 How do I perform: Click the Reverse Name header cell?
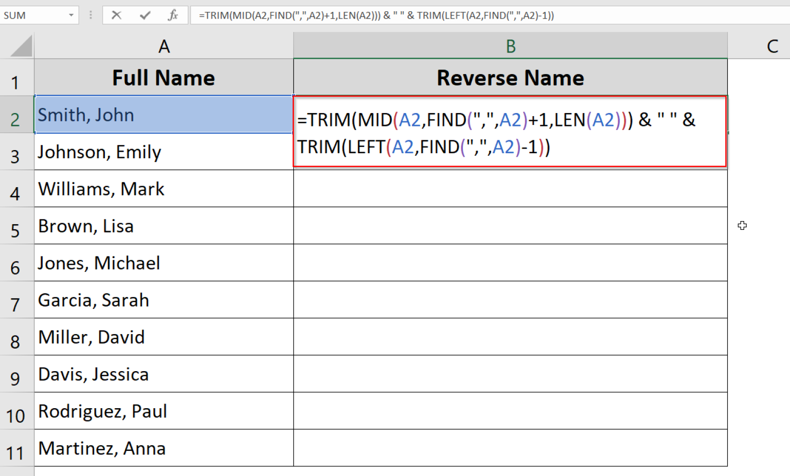(x=510, y=77)
